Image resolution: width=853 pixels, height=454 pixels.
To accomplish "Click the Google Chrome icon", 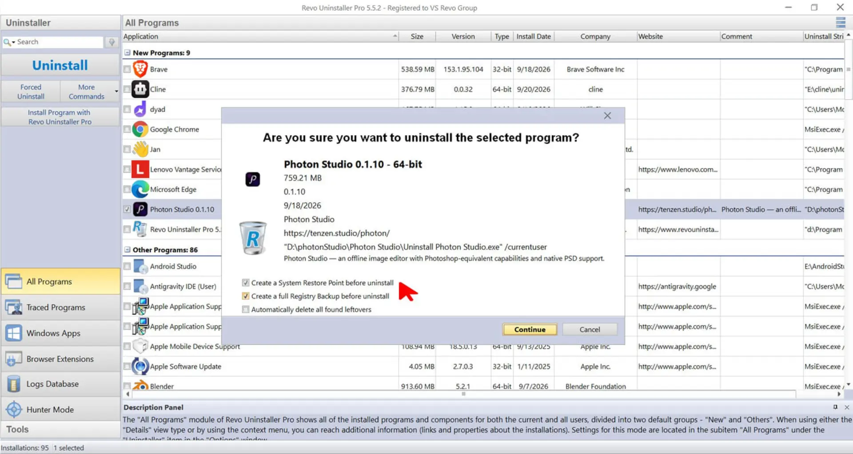I will (x=140, y=129).
